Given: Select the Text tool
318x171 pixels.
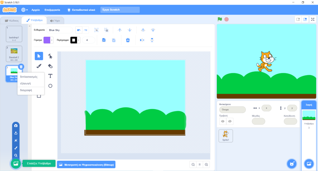Looking at the screenshot, I should pyautogui.click(x=50, y=76).
